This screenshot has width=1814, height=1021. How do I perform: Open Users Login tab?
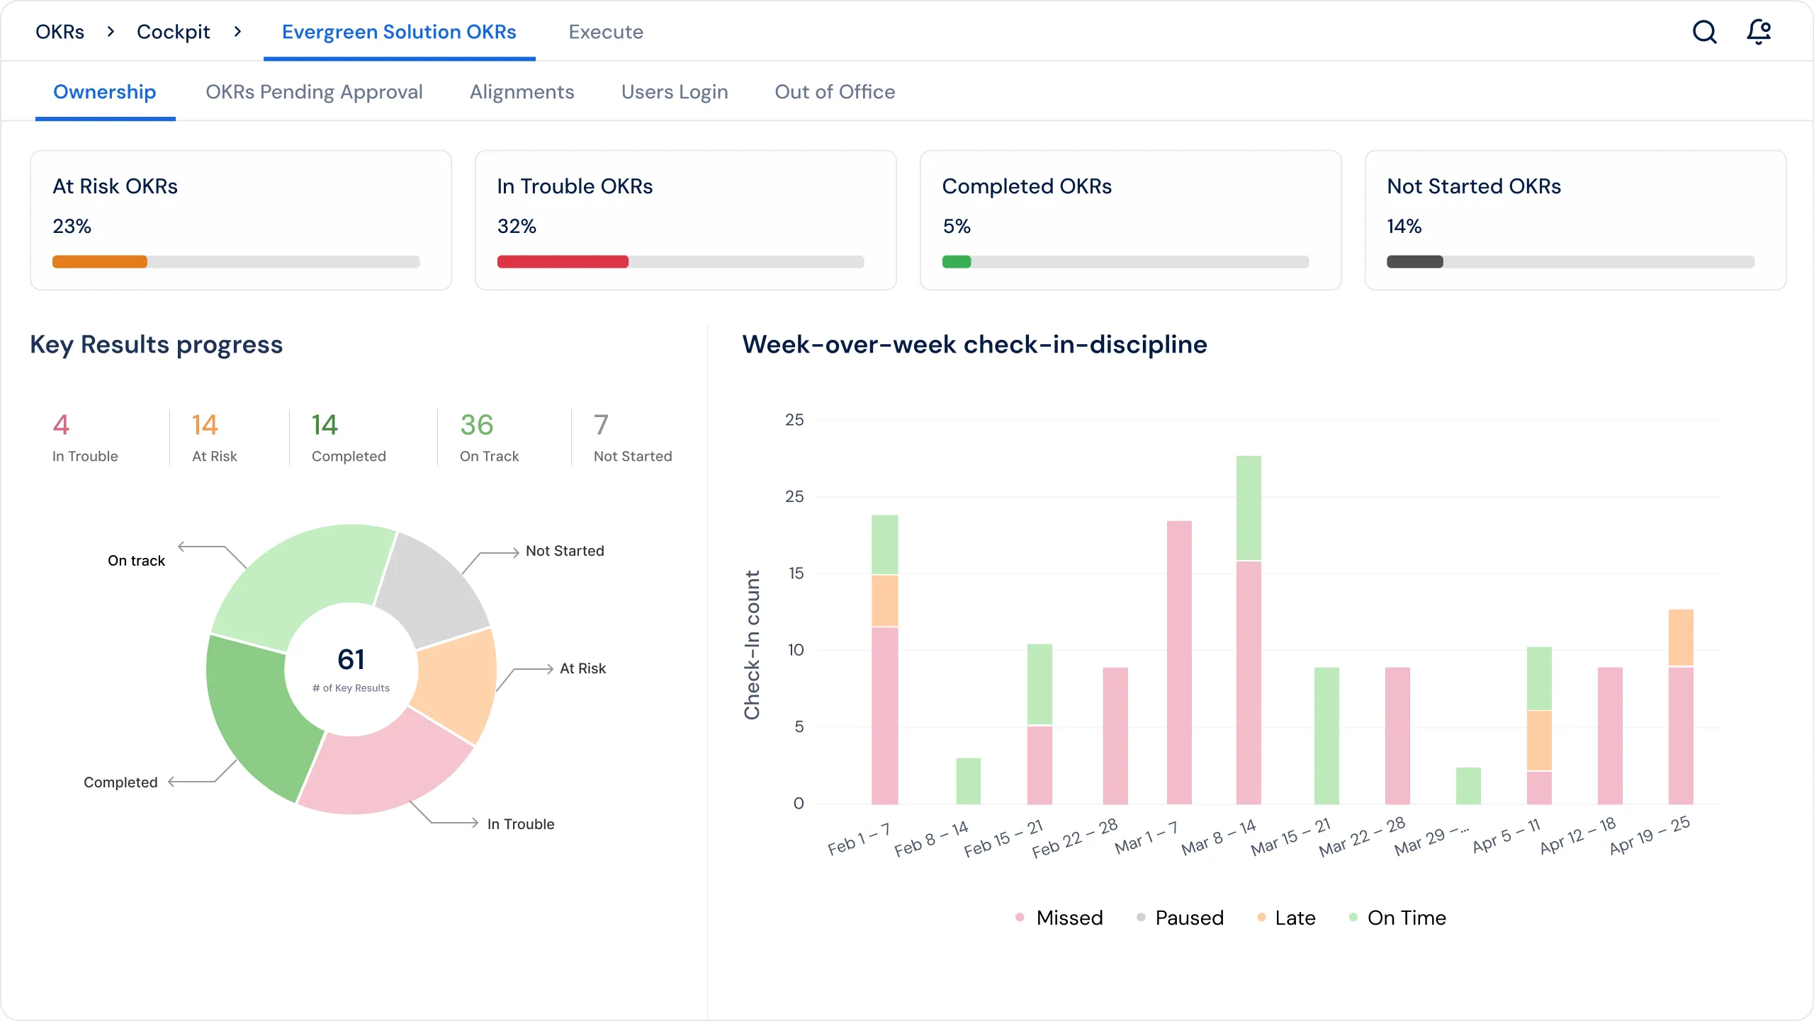click(x=675, y=92)
